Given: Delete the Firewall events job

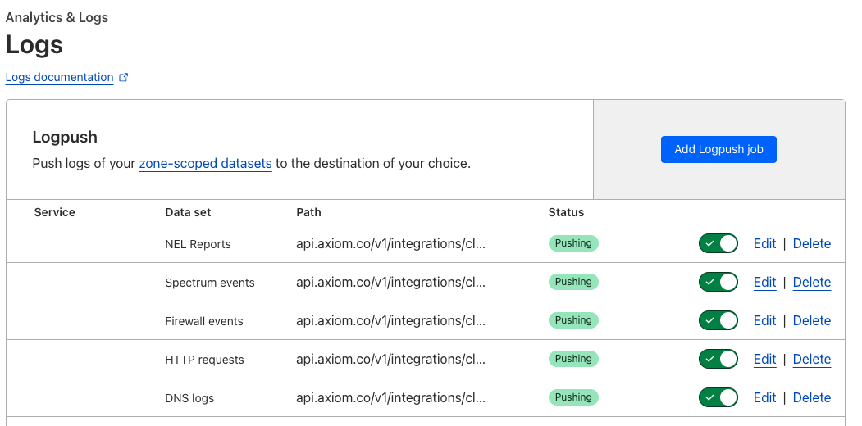Looking at the screenshot, I should click(812, 320).
